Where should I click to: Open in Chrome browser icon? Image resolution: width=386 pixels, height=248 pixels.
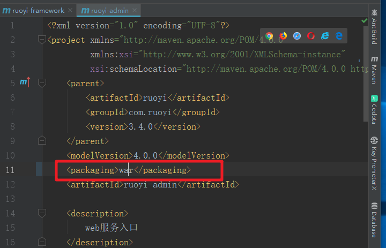(x=269, y=36)
